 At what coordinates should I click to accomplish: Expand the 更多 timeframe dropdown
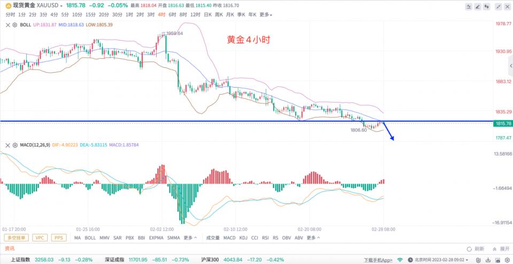pos(266,15)
